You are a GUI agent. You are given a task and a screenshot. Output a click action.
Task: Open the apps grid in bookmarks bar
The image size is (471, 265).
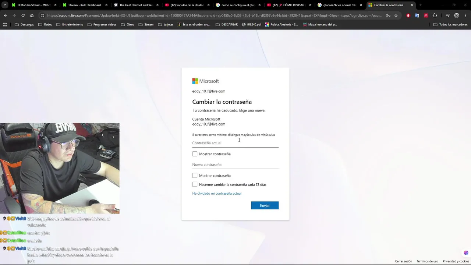tap(5, 25)
